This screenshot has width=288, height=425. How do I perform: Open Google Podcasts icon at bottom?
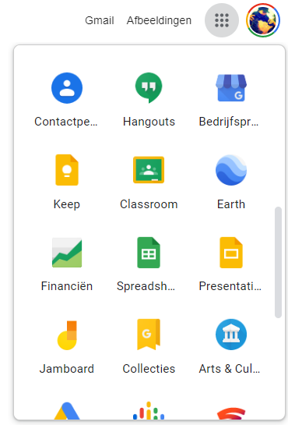[149, 411]
